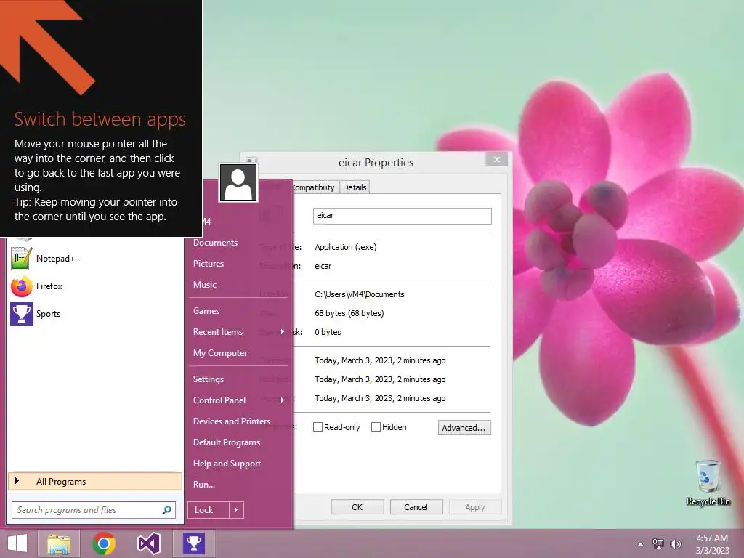Open File Explorer from taskbar
Screen dimensions: 744x558
(x=59, y=543)
